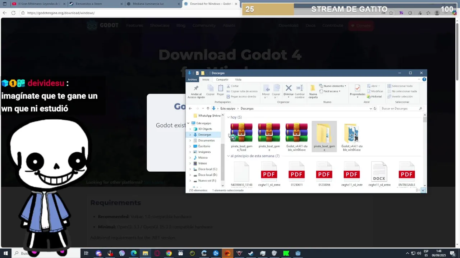This screenshot has width=460, height=258.
Task: Open the Archivo menu tab
Action: coord(192,80)
